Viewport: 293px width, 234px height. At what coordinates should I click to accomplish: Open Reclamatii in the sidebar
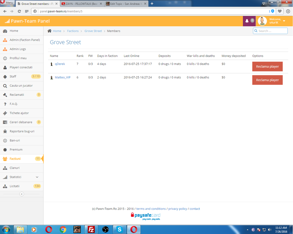pyautogui.click(x=22, y=95)
